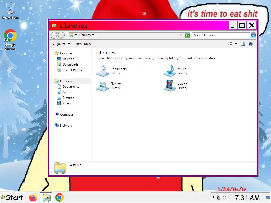This screenshot has height=203, width=271.
Task: Open the arrow before Libraries breadcrumb
Action: (x=76, y=35)
